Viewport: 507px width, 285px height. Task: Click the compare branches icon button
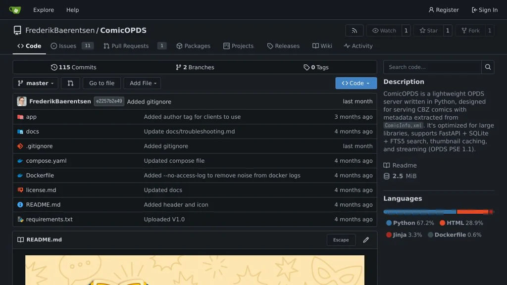coord(70,83)
